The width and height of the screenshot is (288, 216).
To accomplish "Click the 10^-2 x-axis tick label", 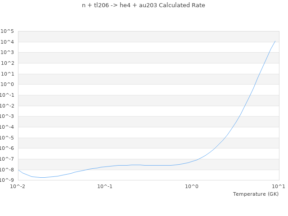I will (x=18, y=186).
